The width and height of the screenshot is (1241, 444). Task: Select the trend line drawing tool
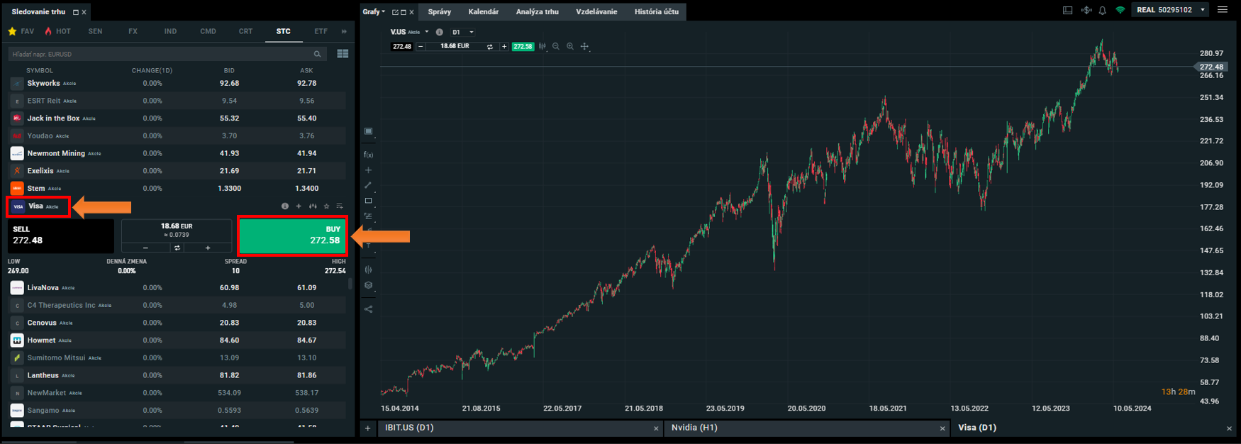(x=368, y=185)
